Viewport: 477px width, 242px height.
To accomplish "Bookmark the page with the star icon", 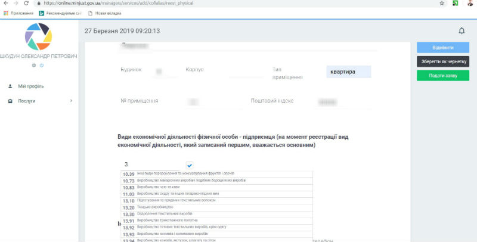I will pos(442,3).
